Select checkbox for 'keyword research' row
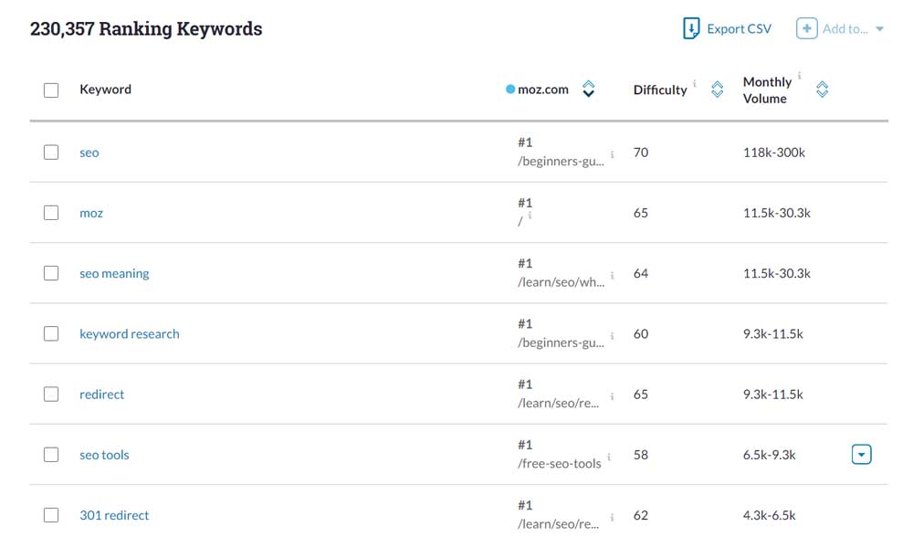The image size is (913, 537). 51,333
